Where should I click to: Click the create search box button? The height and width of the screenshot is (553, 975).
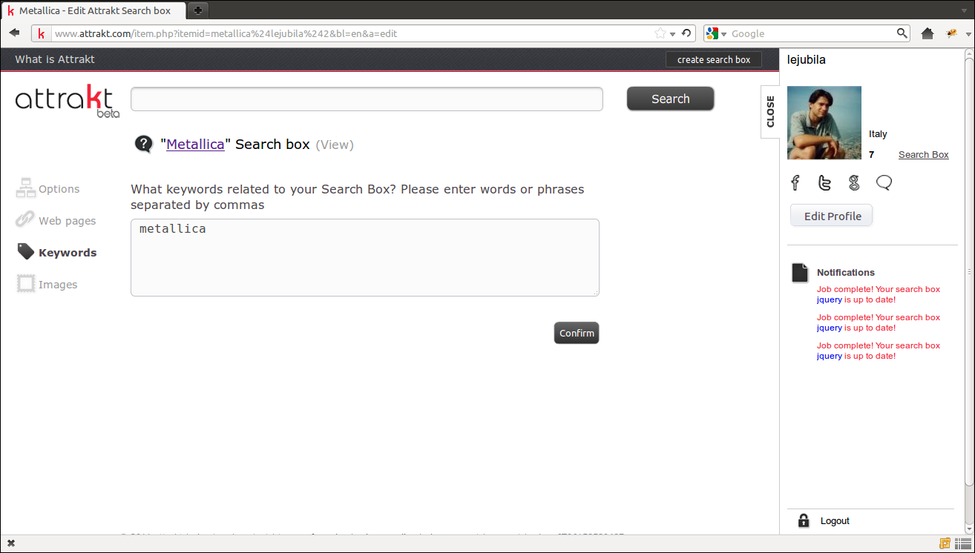coord(714,59)
